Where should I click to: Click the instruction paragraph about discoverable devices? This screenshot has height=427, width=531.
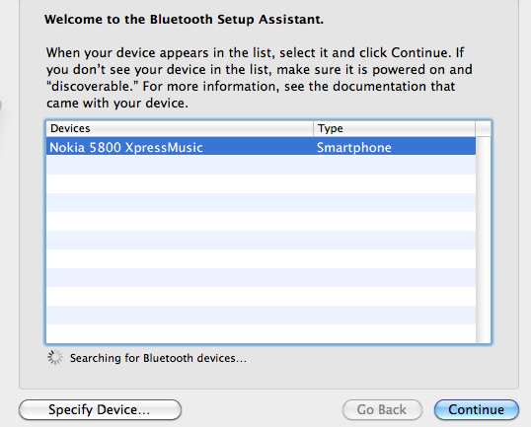(x=259, y=78)
